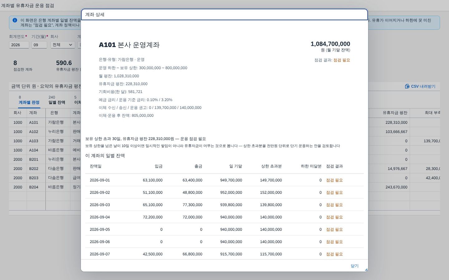Select the 2026-09-04 date cell
Image resolution: width=449 pixels, height=280 pixels.
tap(100, 217)
